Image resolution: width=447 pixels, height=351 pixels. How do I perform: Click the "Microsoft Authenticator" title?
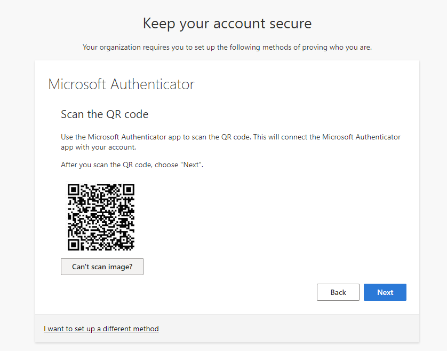(x=121, y=84)
